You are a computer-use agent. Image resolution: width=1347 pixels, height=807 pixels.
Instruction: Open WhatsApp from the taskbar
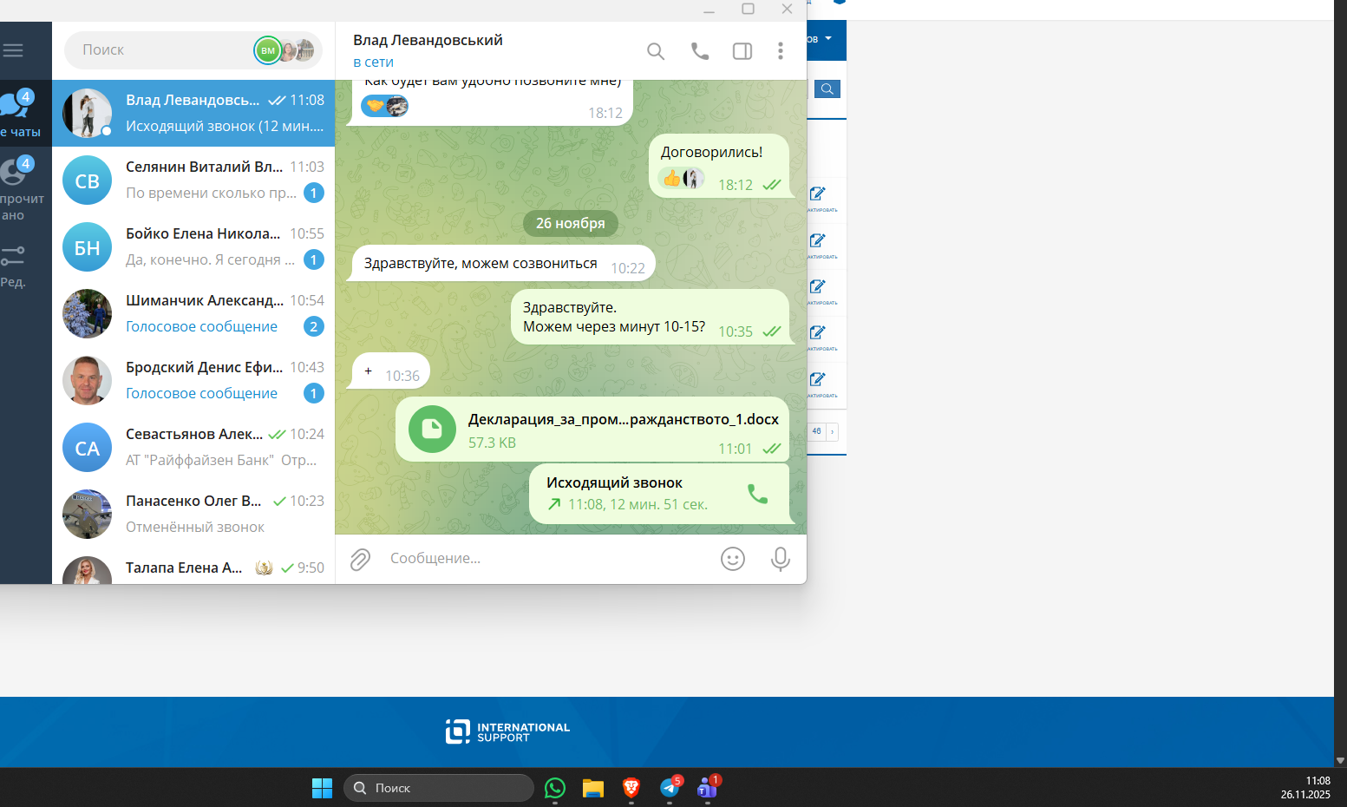tap(555, 788)
